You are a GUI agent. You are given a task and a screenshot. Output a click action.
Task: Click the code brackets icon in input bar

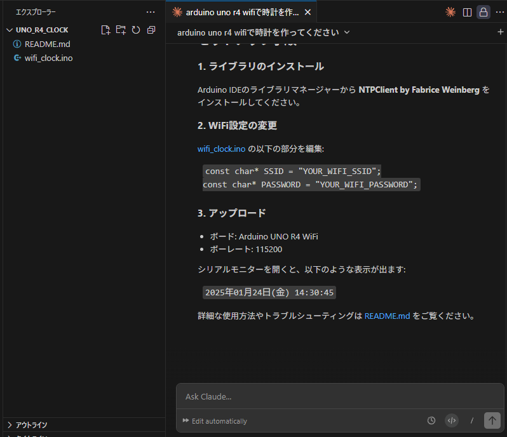[x=452, y=420]
